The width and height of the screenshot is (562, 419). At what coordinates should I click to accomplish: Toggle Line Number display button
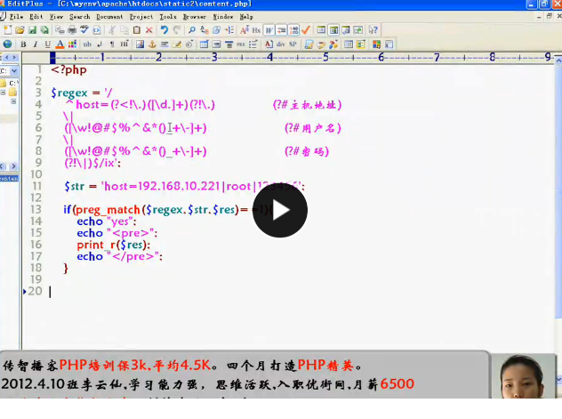click(293, 30)
